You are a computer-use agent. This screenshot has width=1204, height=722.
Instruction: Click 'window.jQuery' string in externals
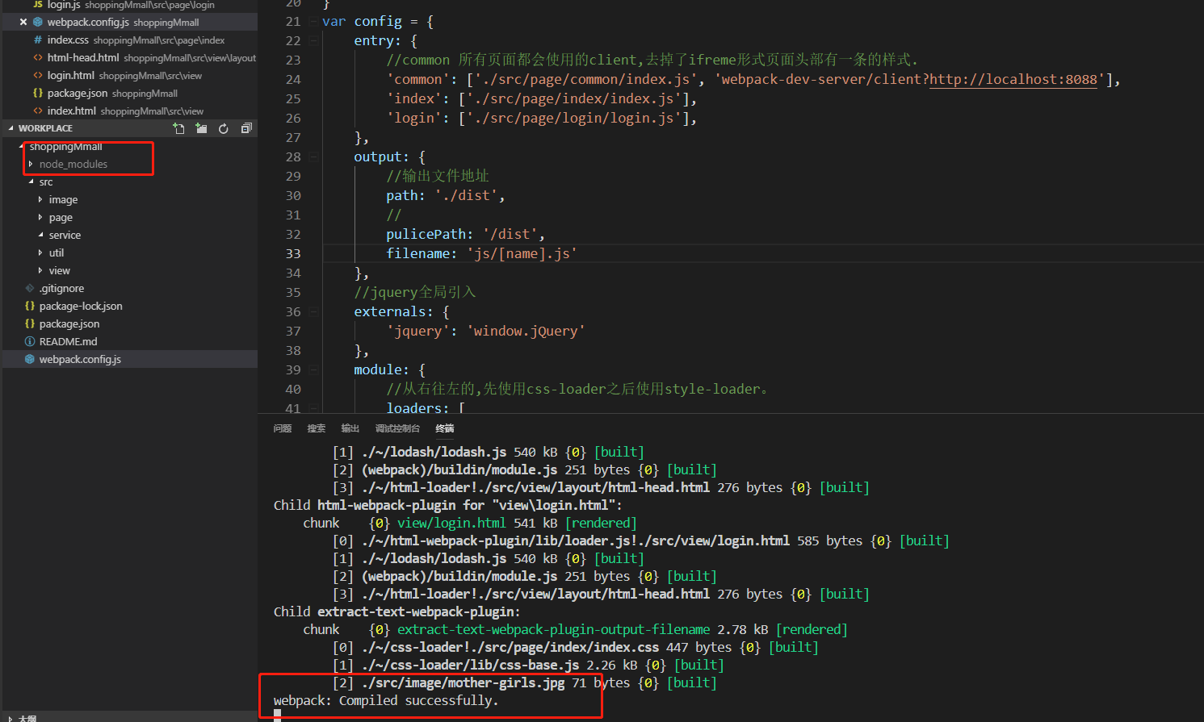point(526,331)
